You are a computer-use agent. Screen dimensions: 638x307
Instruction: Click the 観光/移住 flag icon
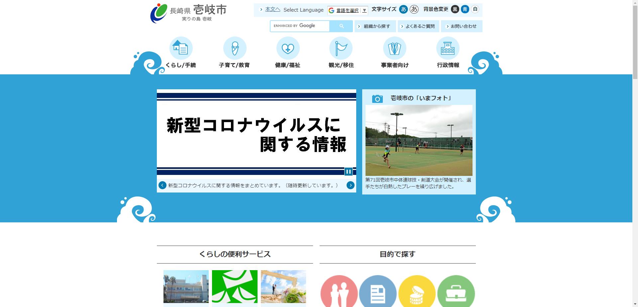tap(341, 48)
